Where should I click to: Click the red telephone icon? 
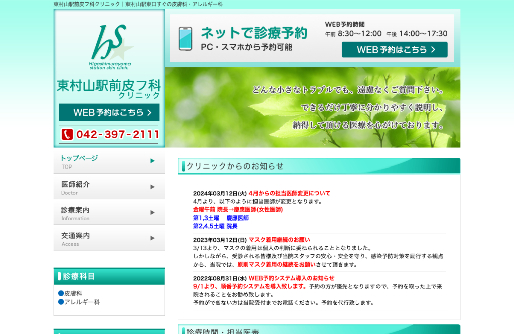tap(67, 134)
